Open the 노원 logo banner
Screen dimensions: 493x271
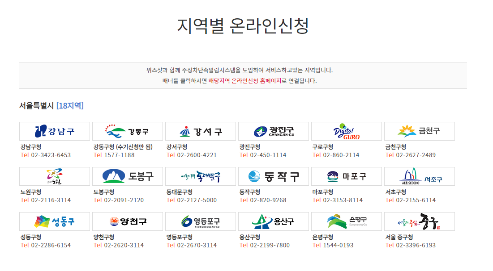coord(55,176)
